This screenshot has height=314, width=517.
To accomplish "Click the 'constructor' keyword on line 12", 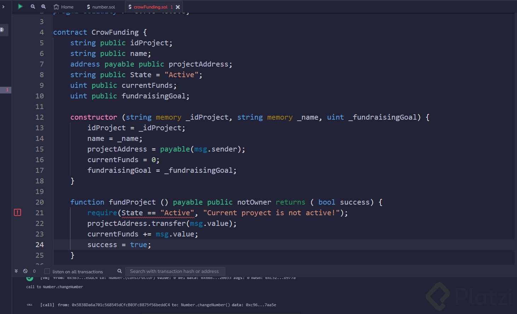I will 94,117.
